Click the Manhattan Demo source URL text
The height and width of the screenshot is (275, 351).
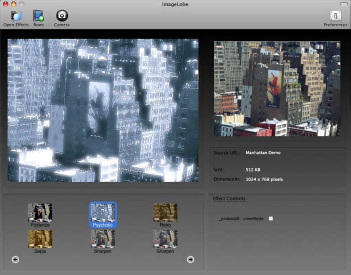click(263, 152)
